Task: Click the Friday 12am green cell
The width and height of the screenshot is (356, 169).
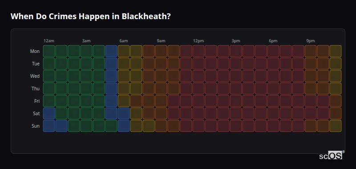Action: pos(49,101)
